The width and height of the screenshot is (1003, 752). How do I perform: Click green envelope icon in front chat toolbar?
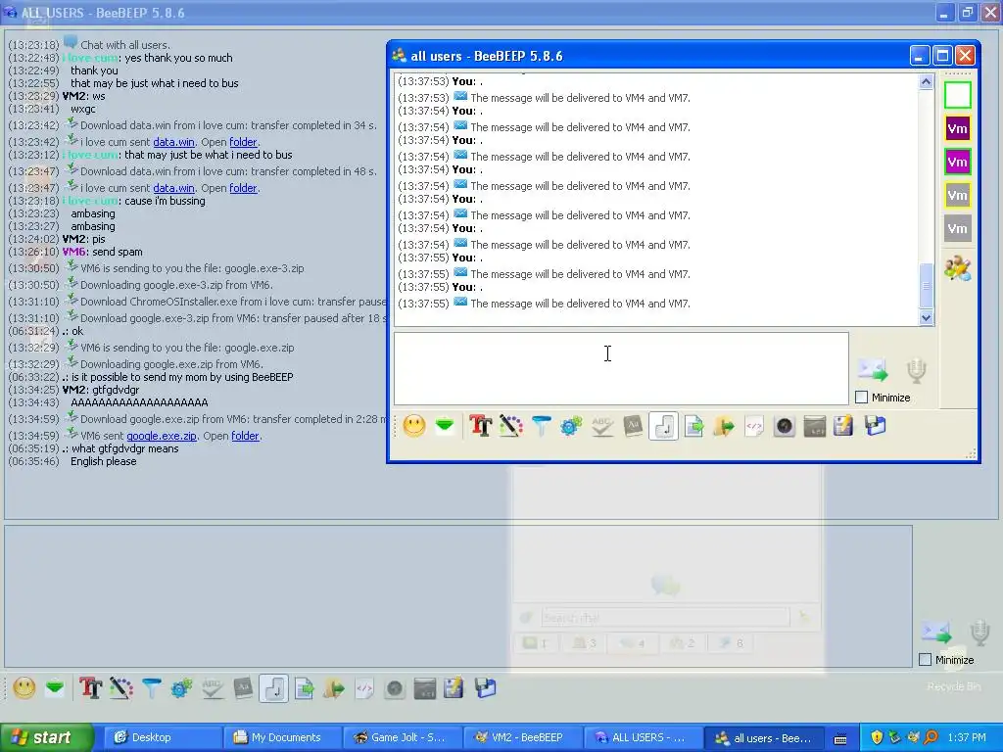pyautogui.click(x=445, y=426)
